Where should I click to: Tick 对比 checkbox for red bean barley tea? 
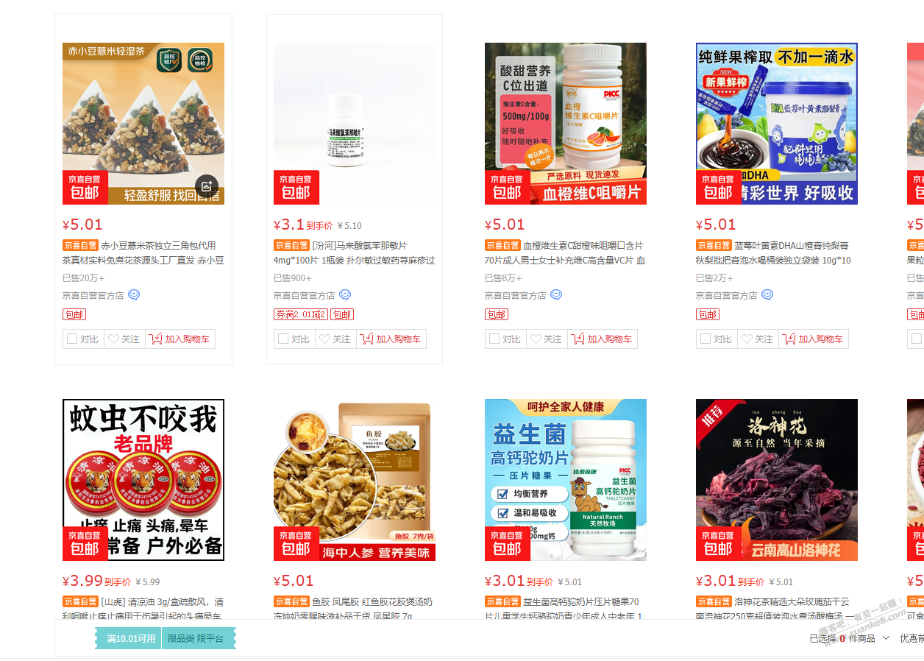pos(72,339)
